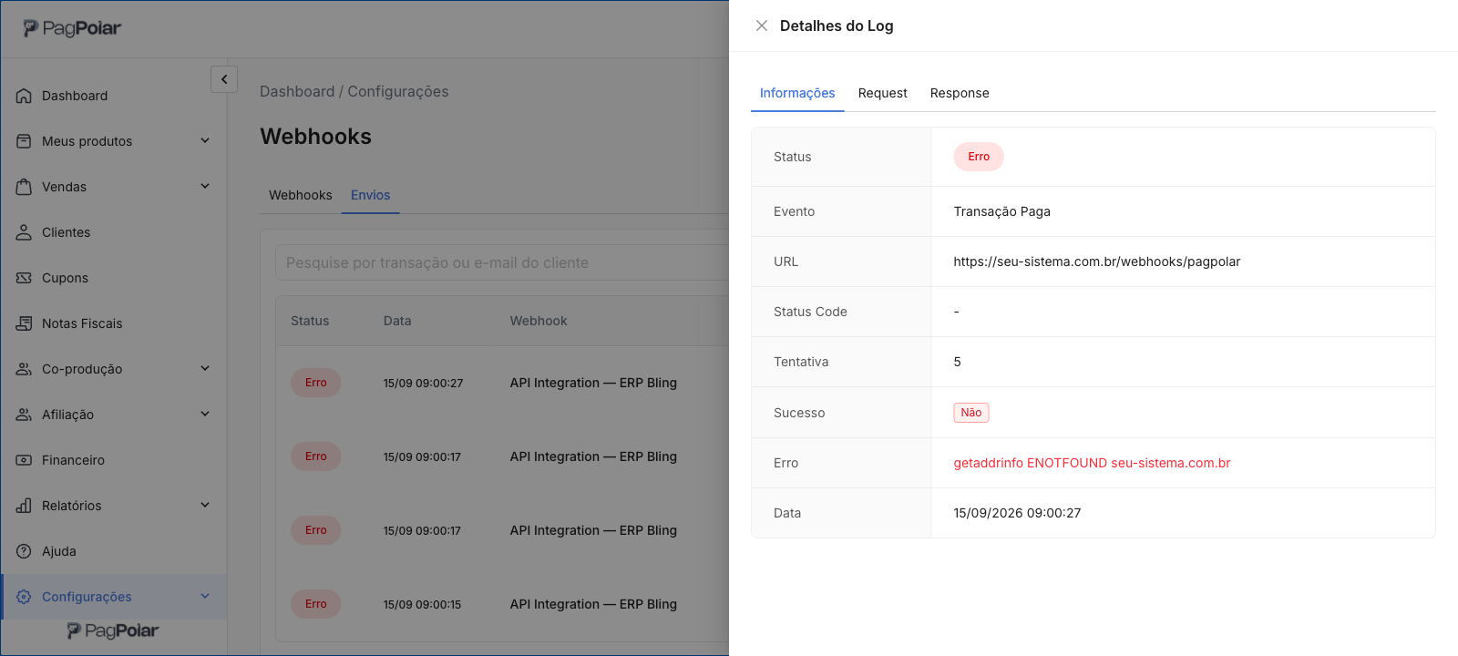The width and height of the screenshot is (1458, 656).
Task: Click the search field for transação or e-mail
Action: click(x=502, y=262)
